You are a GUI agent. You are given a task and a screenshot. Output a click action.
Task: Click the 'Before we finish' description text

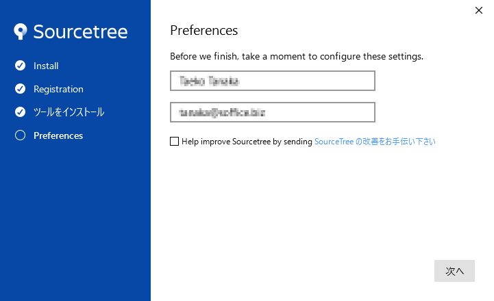coord(296,56)
